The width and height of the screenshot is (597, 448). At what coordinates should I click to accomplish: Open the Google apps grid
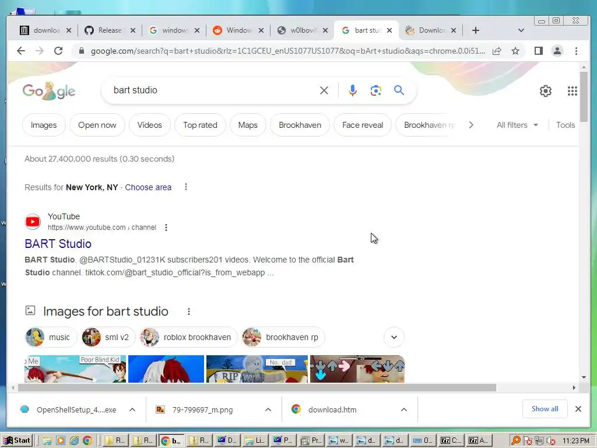click(573, 91)
